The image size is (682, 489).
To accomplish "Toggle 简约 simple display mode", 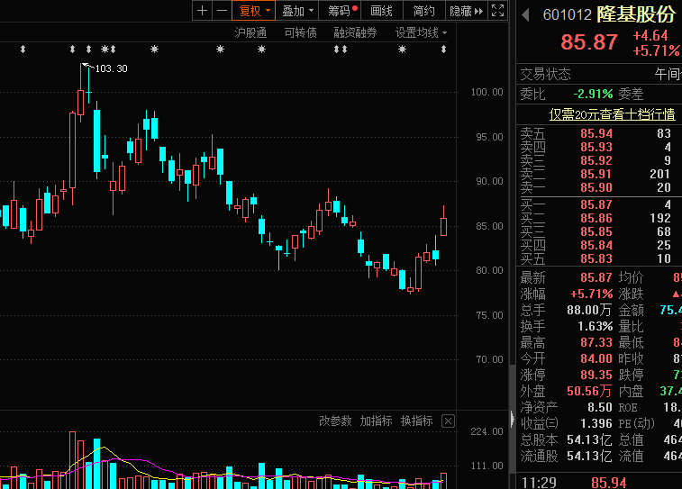I will [x=423, y=11].
